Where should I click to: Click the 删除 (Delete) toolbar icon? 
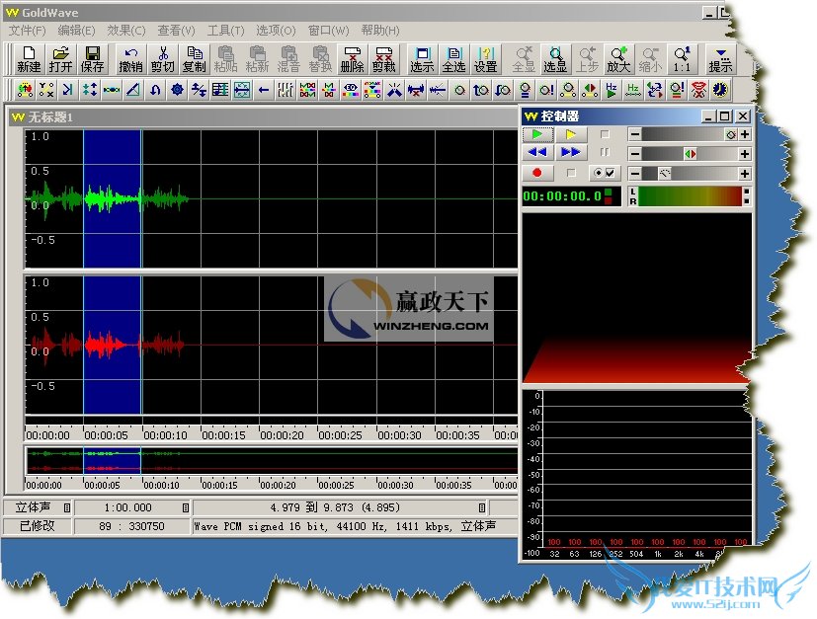(x=352, y=59)
